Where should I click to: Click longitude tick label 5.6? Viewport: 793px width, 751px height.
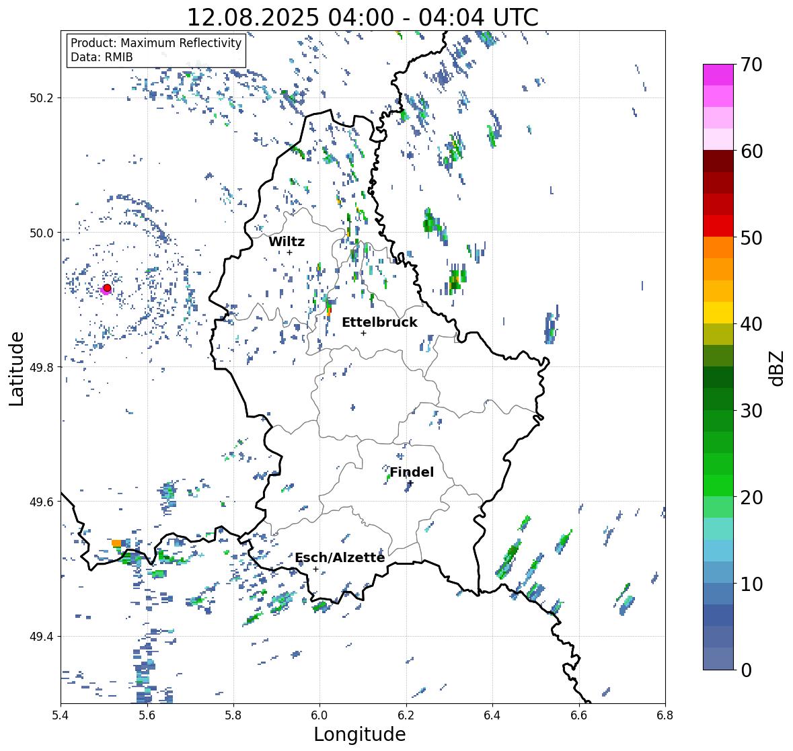[147, 715]
